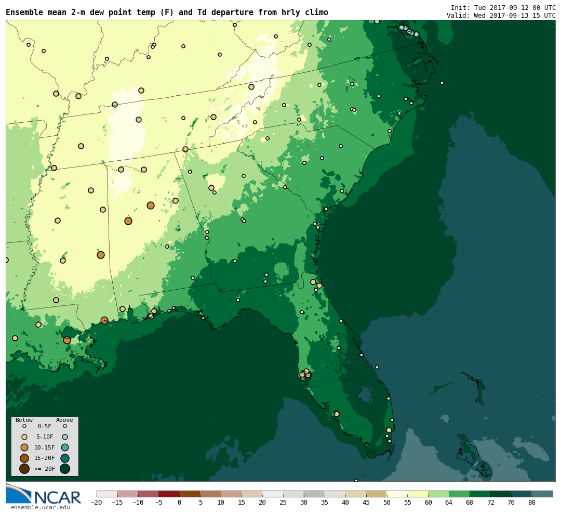Screen dimensions: 561x514
Task: Click the -20 colorbar tick label
Action: tap(97, 503)
